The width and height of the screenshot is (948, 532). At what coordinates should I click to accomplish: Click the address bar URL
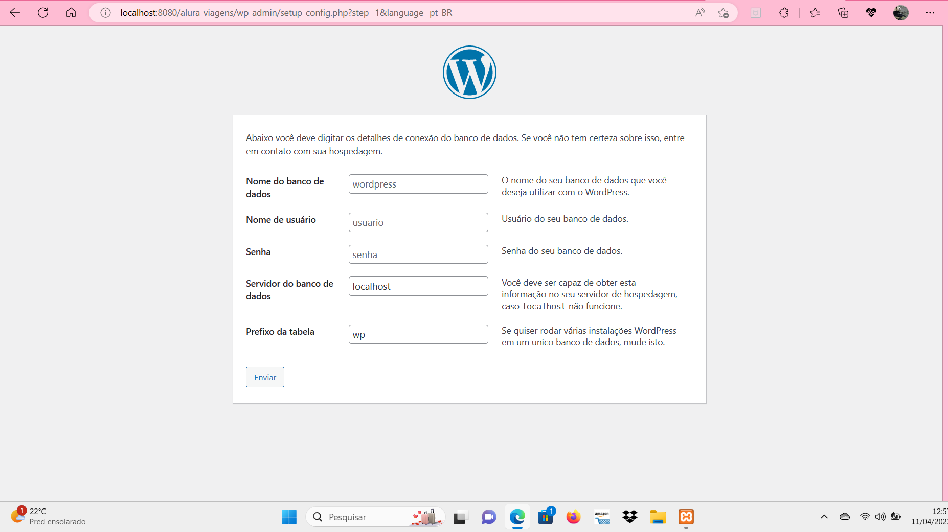[286, 13]
